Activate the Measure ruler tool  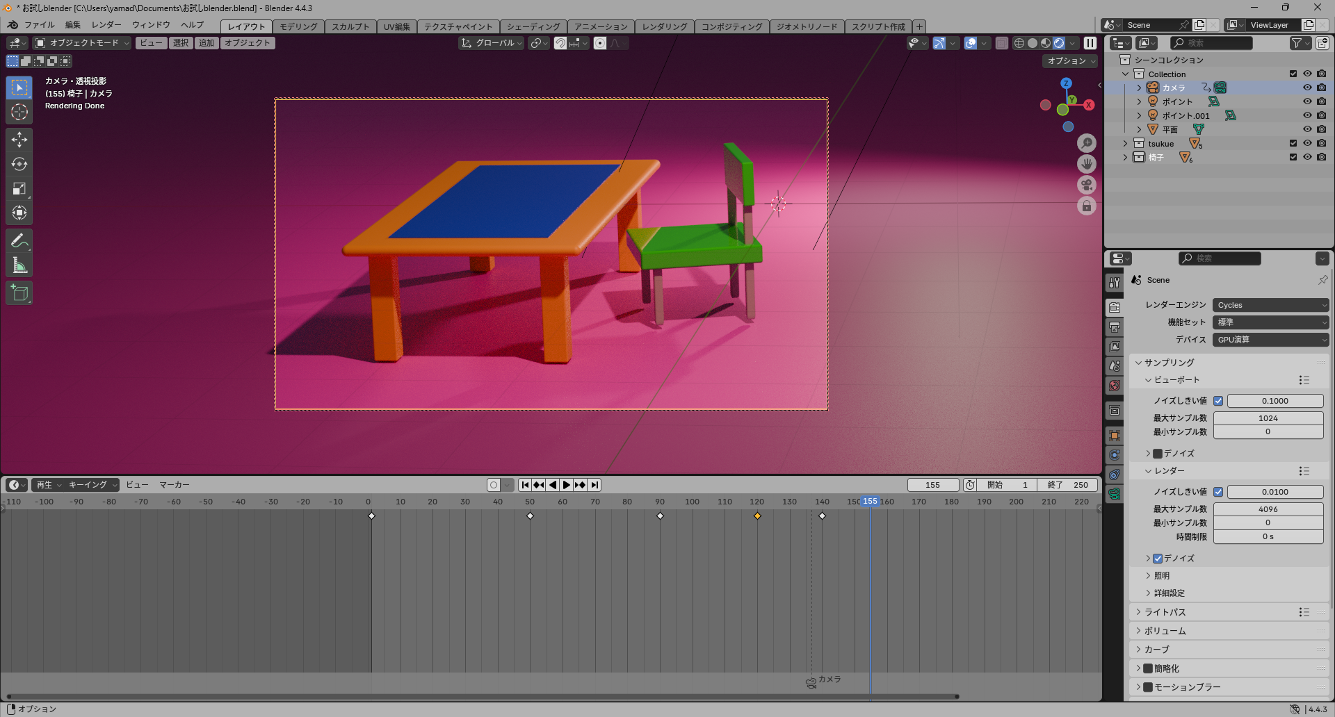tap(19, 265)
